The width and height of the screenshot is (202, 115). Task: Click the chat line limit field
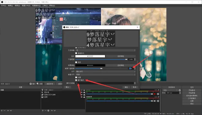(105, 83)
